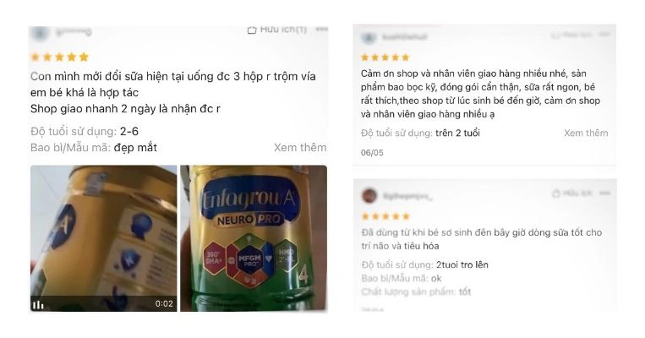The image size is (645, 338).
Task: Play the video thumbnail showing 0:02
Action: point(104,238)
